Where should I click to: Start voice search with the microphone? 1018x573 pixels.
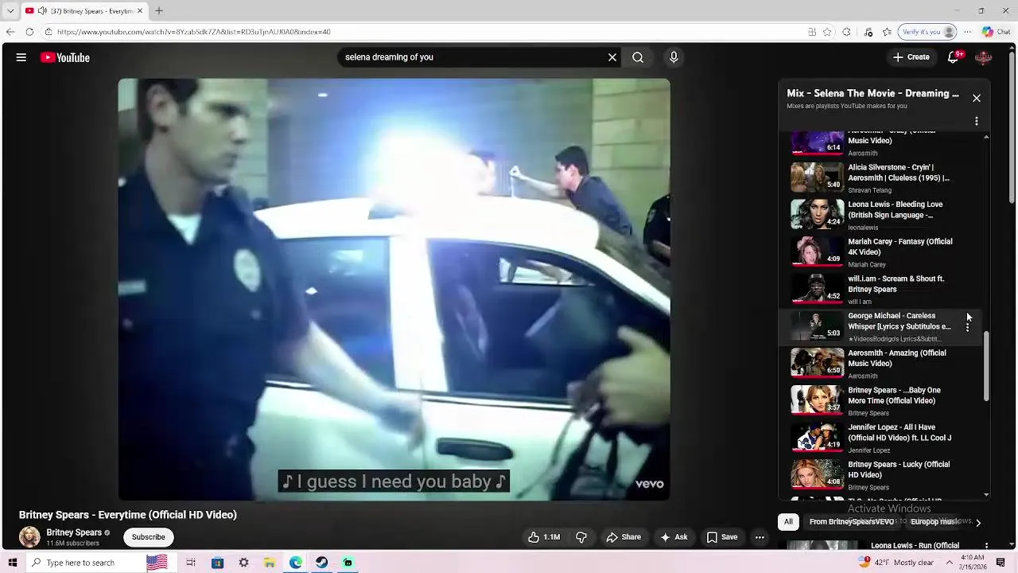(674, 57)
